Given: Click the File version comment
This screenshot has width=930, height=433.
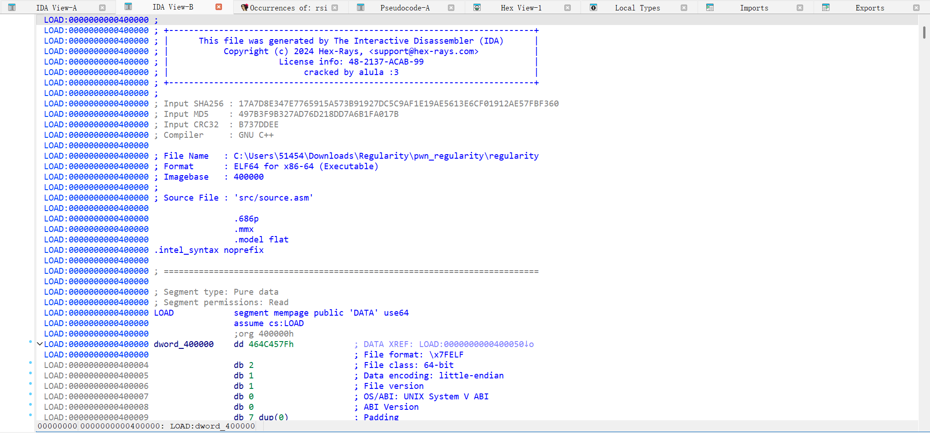Looking at the screenshot, I should click(x=389, y=386).
